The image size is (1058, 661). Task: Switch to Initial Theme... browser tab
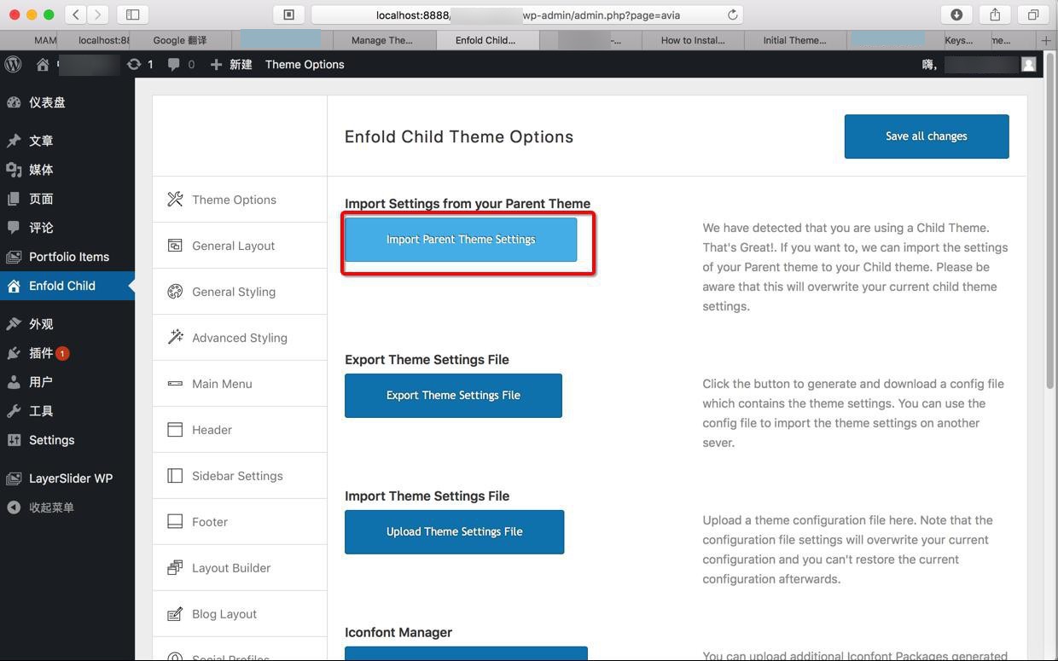tap(794, 40)
